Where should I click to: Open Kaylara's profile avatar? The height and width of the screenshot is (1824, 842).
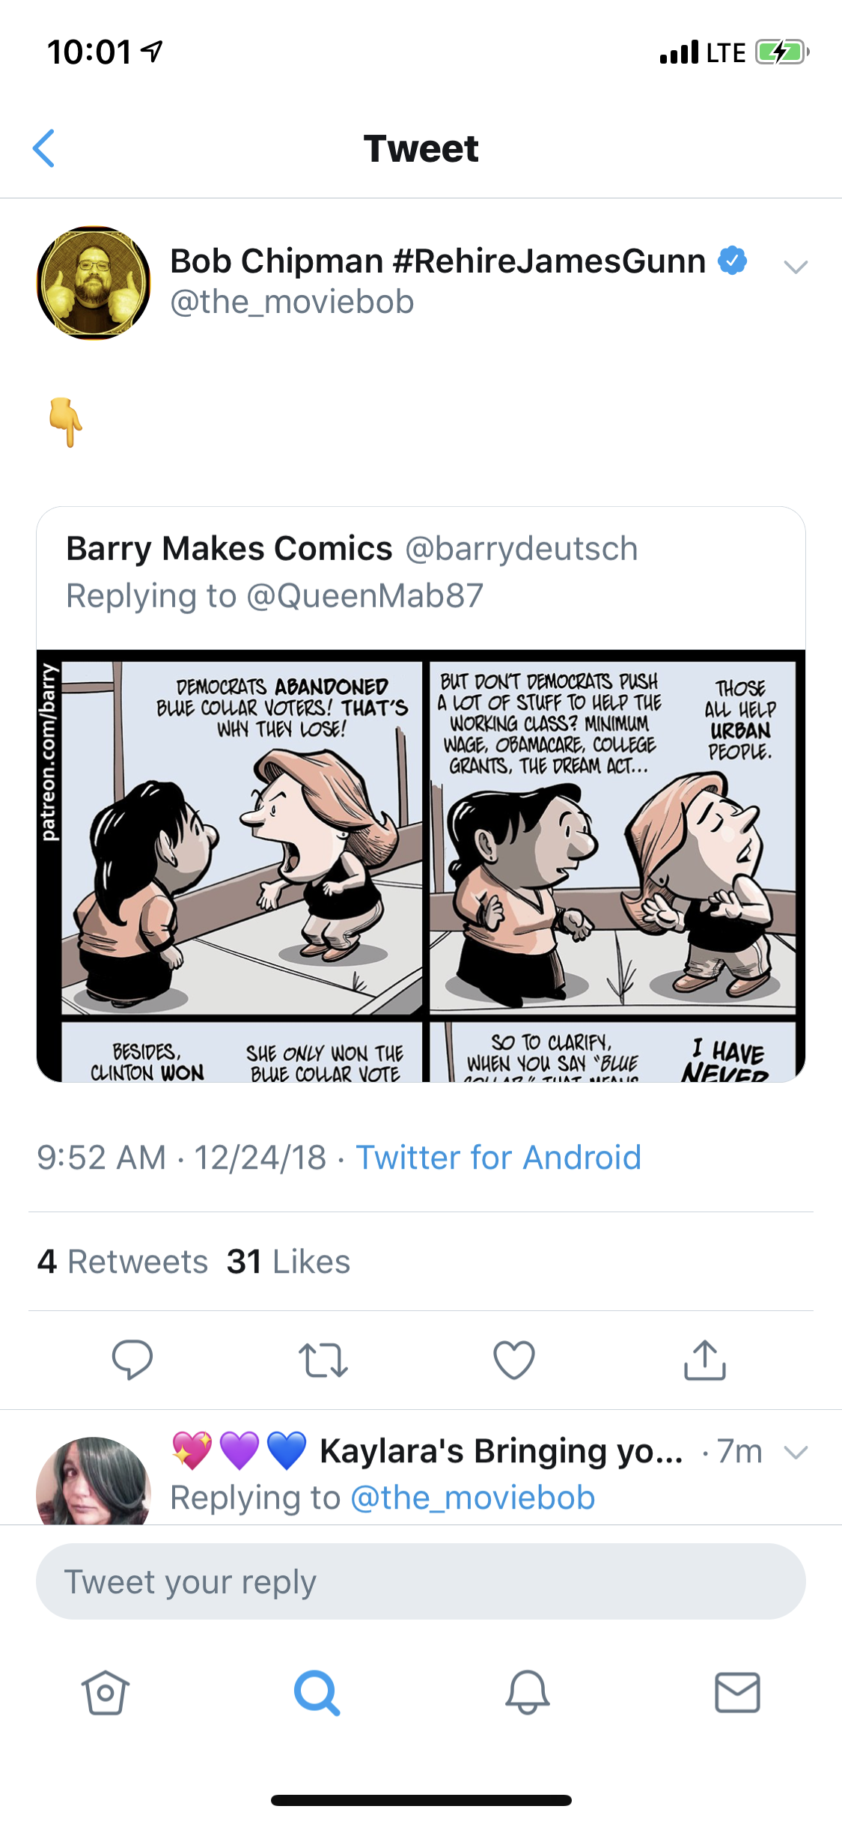coord(94,1481)
